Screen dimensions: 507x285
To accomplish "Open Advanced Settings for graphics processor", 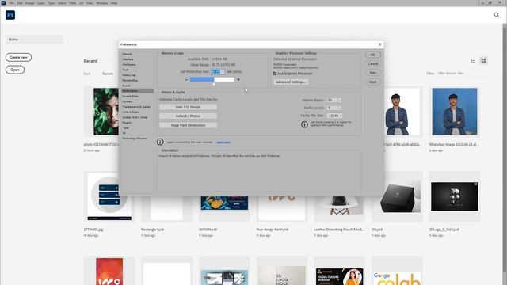I will pos(291,82).
